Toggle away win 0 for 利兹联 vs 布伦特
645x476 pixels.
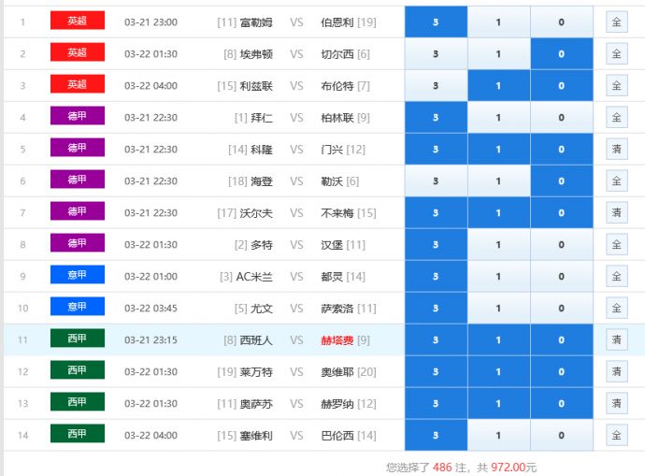(561, 86)
